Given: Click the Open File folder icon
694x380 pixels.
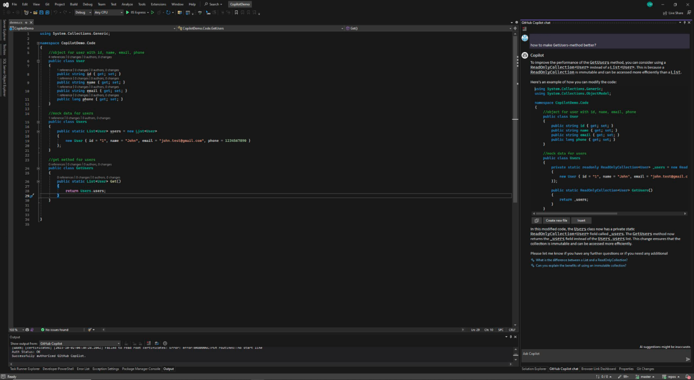Looking at the screenshot, I should point(35,13).
